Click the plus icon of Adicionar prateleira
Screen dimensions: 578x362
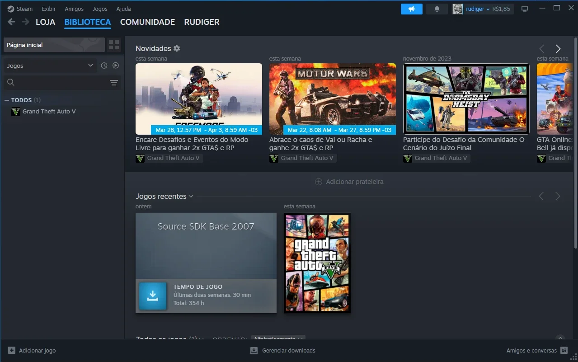click(x=319, y=182)
